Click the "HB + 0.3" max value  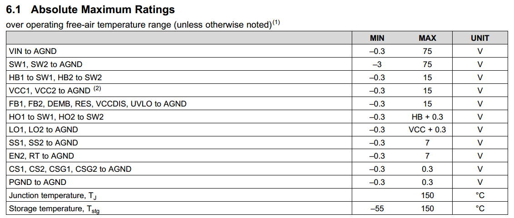[x=427, y=117]
